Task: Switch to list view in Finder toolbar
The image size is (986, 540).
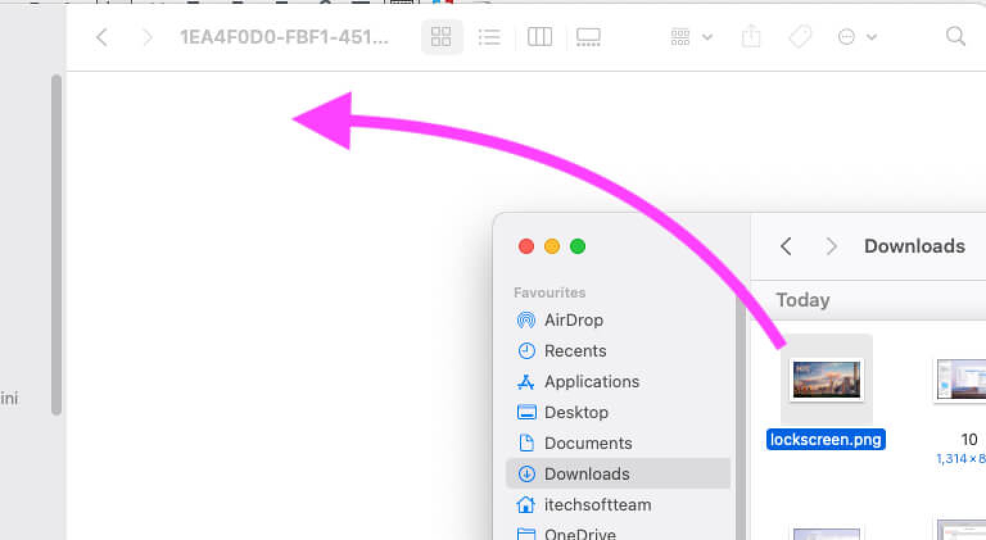Action: [489, 37]
